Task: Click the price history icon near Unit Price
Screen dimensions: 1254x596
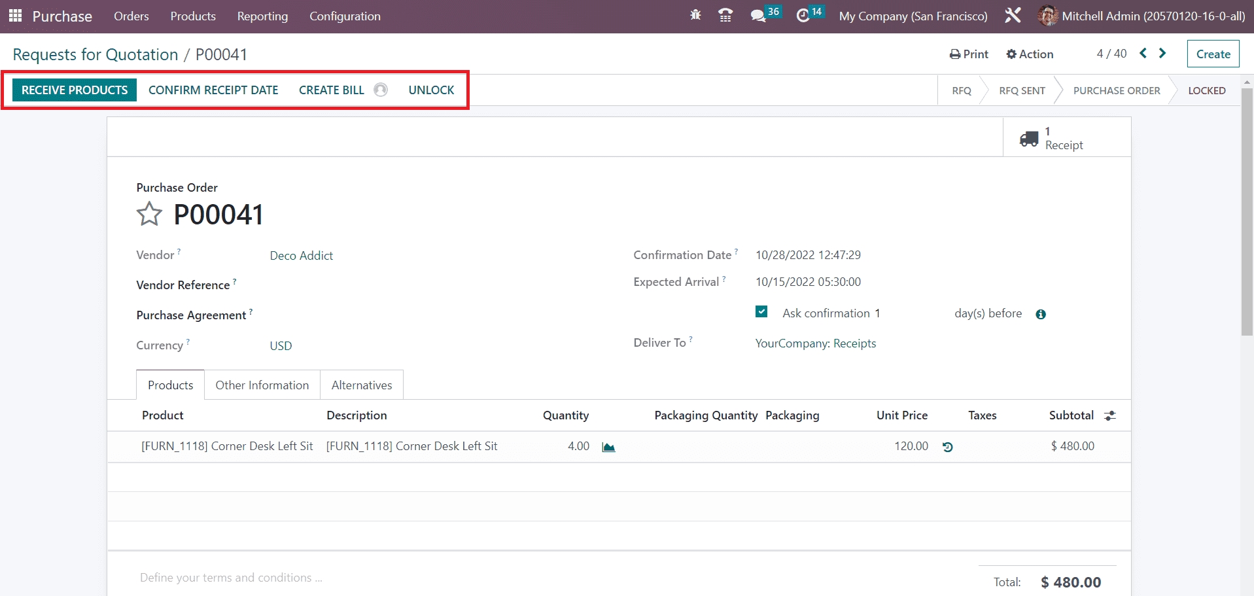Action: click(947, 447)
